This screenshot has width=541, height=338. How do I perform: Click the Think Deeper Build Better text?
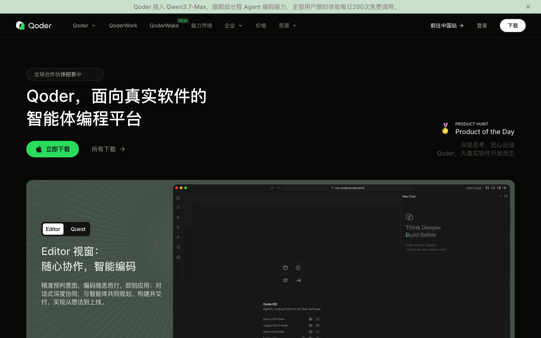click(423, 231)
